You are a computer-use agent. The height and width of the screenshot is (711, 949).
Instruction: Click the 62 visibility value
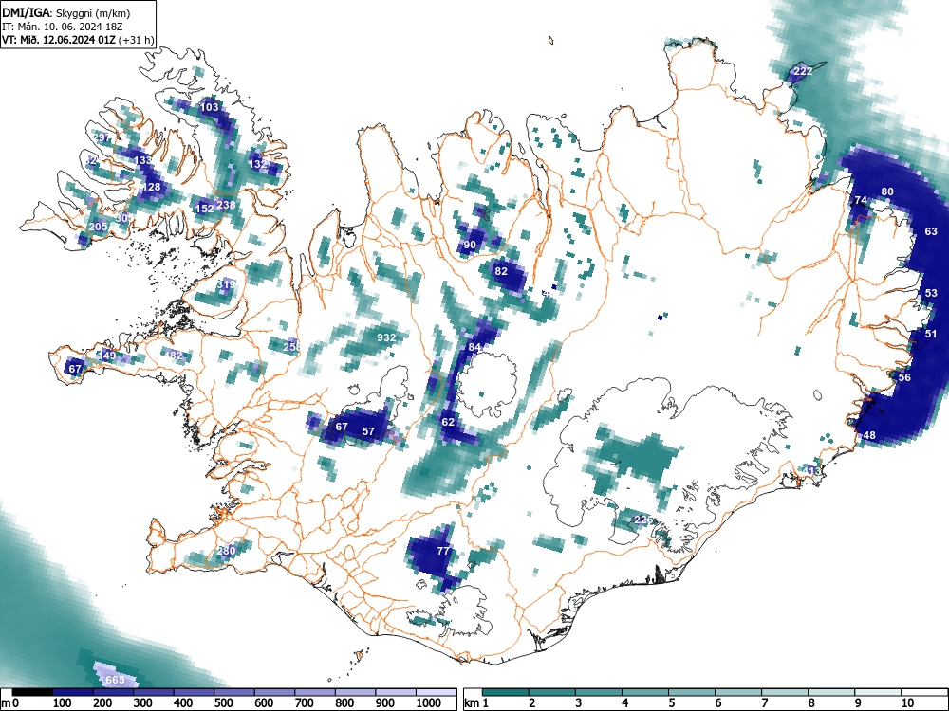coord(448,422)
